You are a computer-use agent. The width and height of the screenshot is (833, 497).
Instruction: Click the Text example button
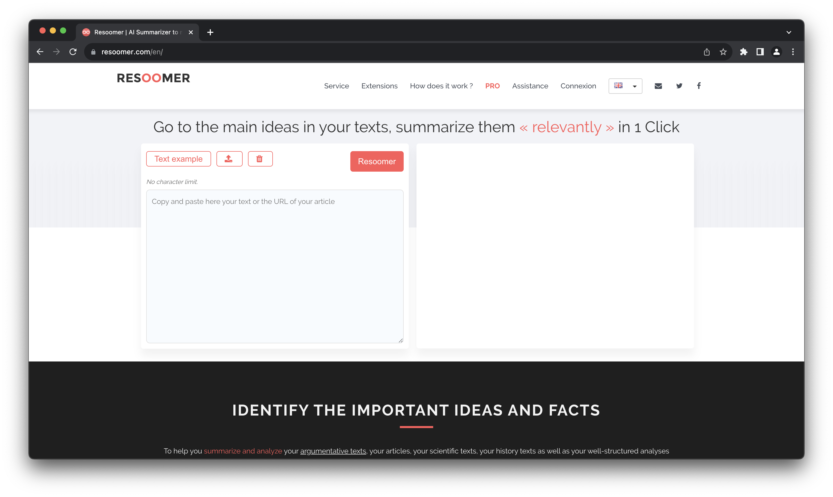tap(178, 159)
